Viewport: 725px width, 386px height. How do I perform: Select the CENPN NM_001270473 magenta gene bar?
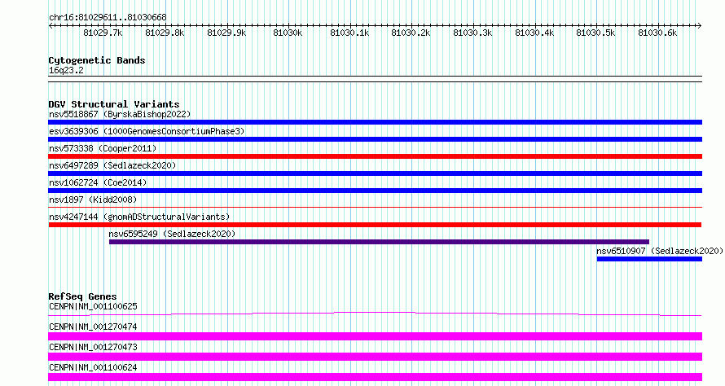(375, 357)
